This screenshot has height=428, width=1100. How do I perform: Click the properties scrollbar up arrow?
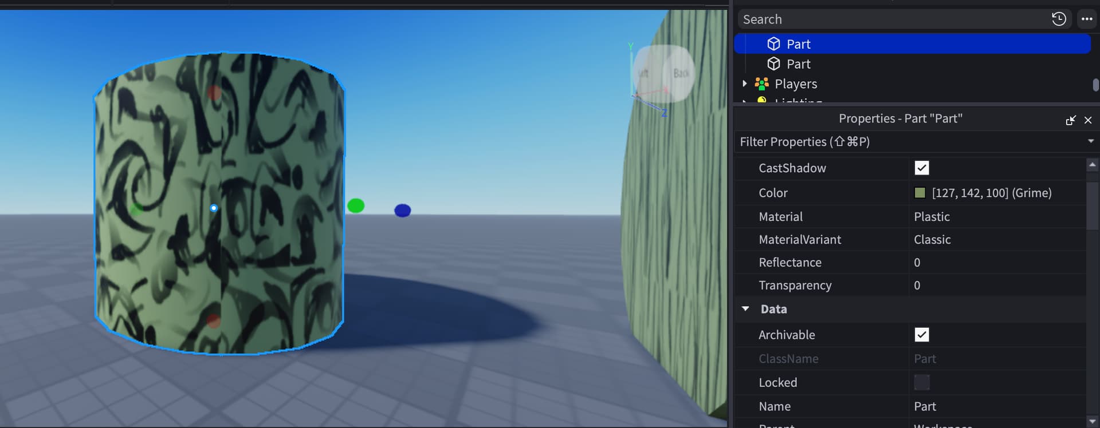click(x=1092, y=164)
